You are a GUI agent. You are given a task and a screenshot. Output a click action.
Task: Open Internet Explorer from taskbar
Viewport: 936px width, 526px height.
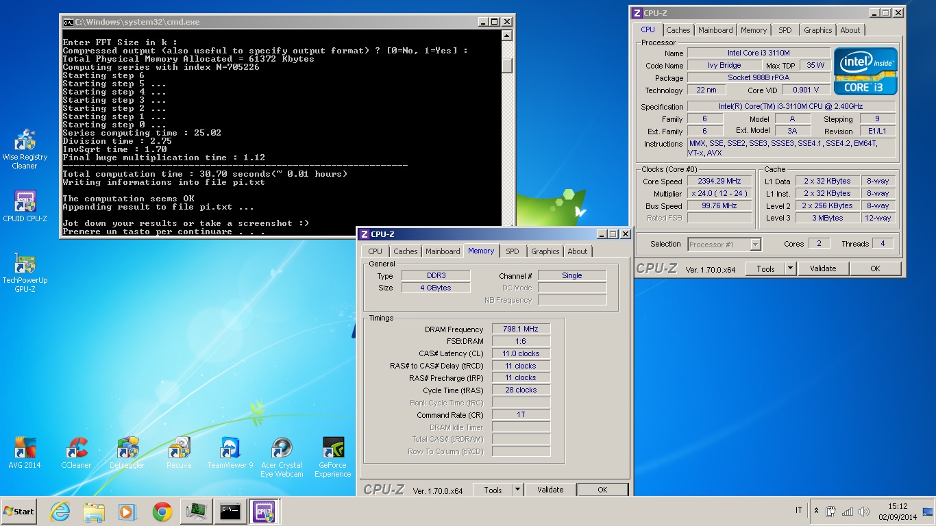tap(60, 512)
